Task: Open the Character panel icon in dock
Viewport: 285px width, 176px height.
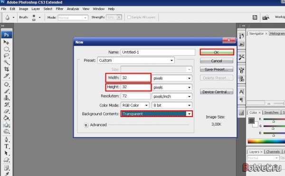Action: [x=241, y=91]
